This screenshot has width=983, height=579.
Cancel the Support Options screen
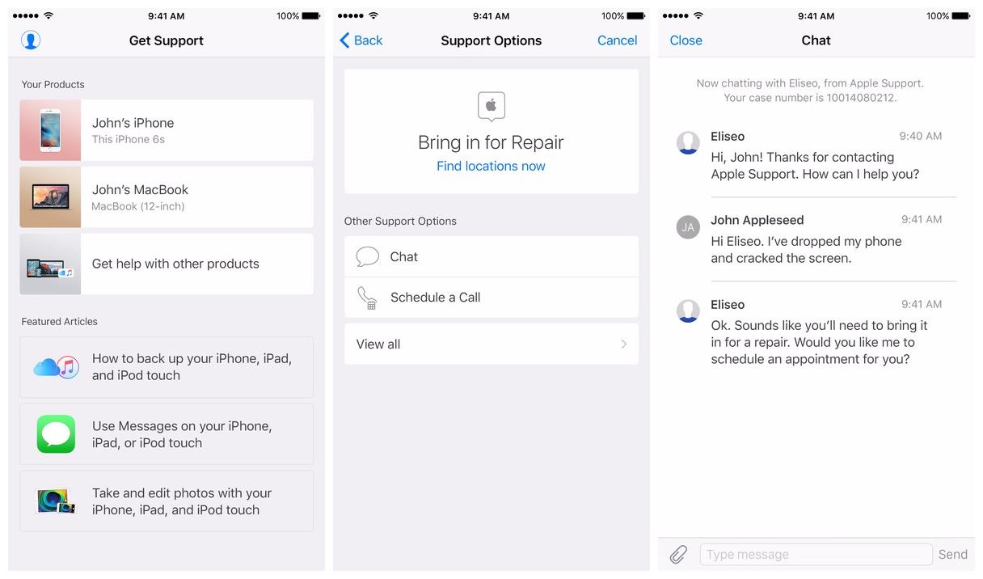point(617,40)
